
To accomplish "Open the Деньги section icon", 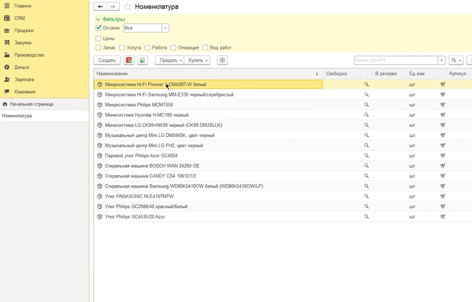I will [x=7, y=67].
